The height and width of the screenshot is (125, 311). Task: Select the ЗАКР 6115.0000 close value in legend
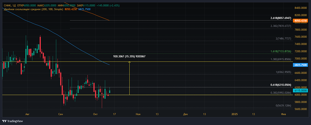86,6
